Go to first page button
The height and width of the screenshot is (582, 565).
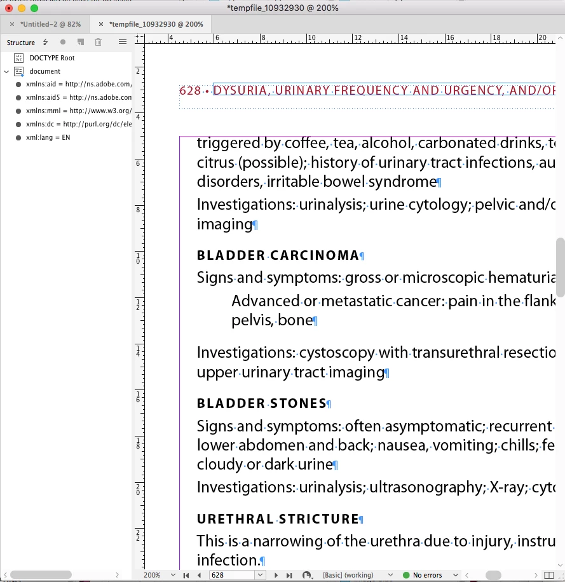[x=186, y=575]
